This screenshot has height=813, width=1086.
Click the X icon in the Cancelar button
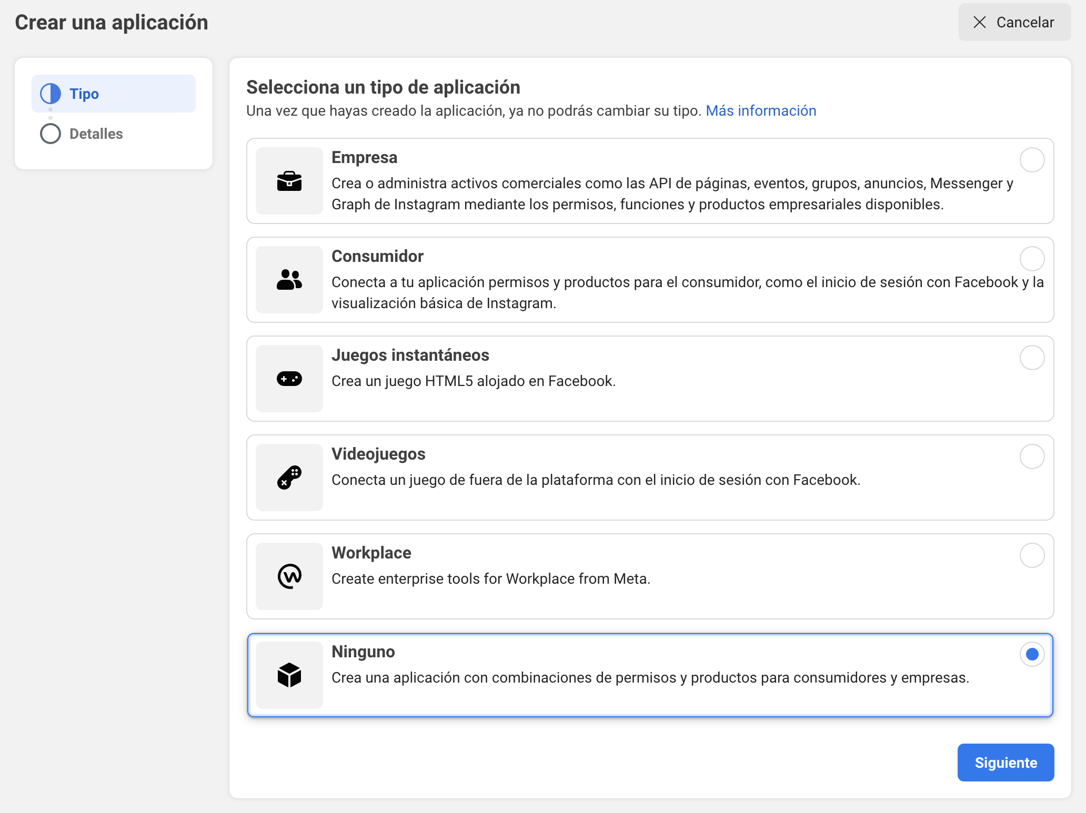point(980,22)
